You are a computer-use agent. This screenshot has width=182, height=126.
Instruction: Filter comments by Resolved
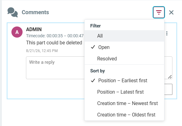coord(124,59)
